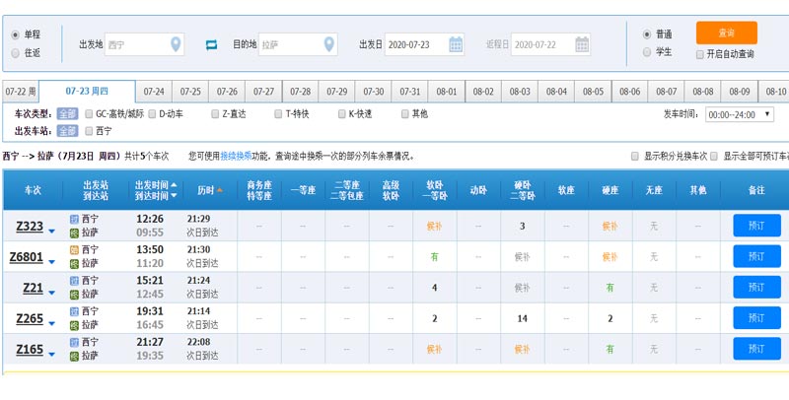The image size is (789, 400).
Task: Switch to the 08-03 date tab
Action: [x=520, y=92]
